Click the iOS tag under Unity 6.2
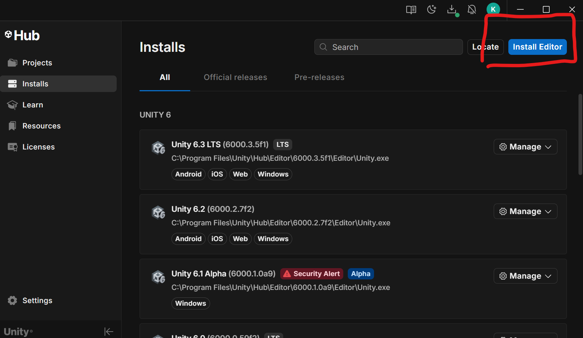Image resolution: width=583 pixels, height=338 pixels. [217, 239]
